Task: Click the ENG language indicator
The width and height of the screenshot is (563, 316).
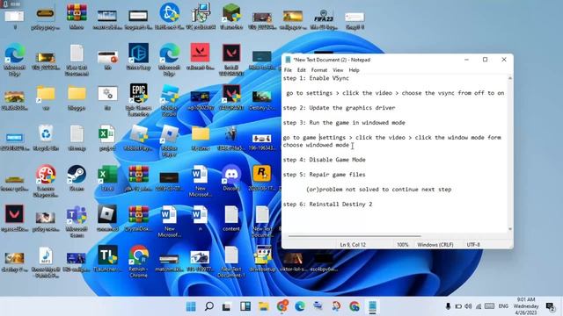Action: [503, 306]
